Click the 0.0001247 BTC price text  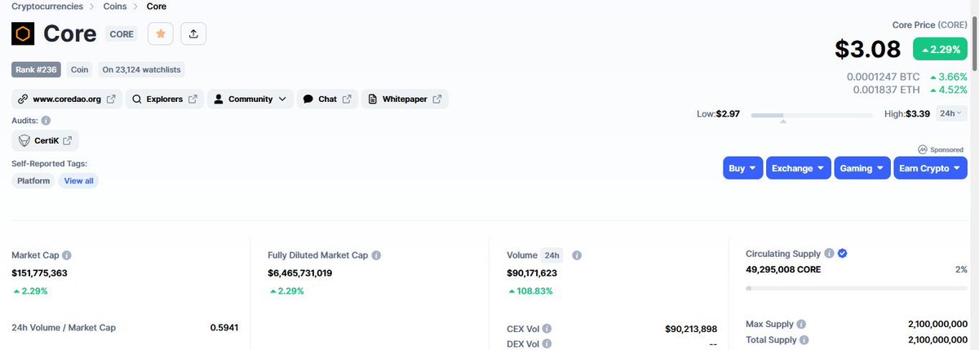tap(883, 77)
